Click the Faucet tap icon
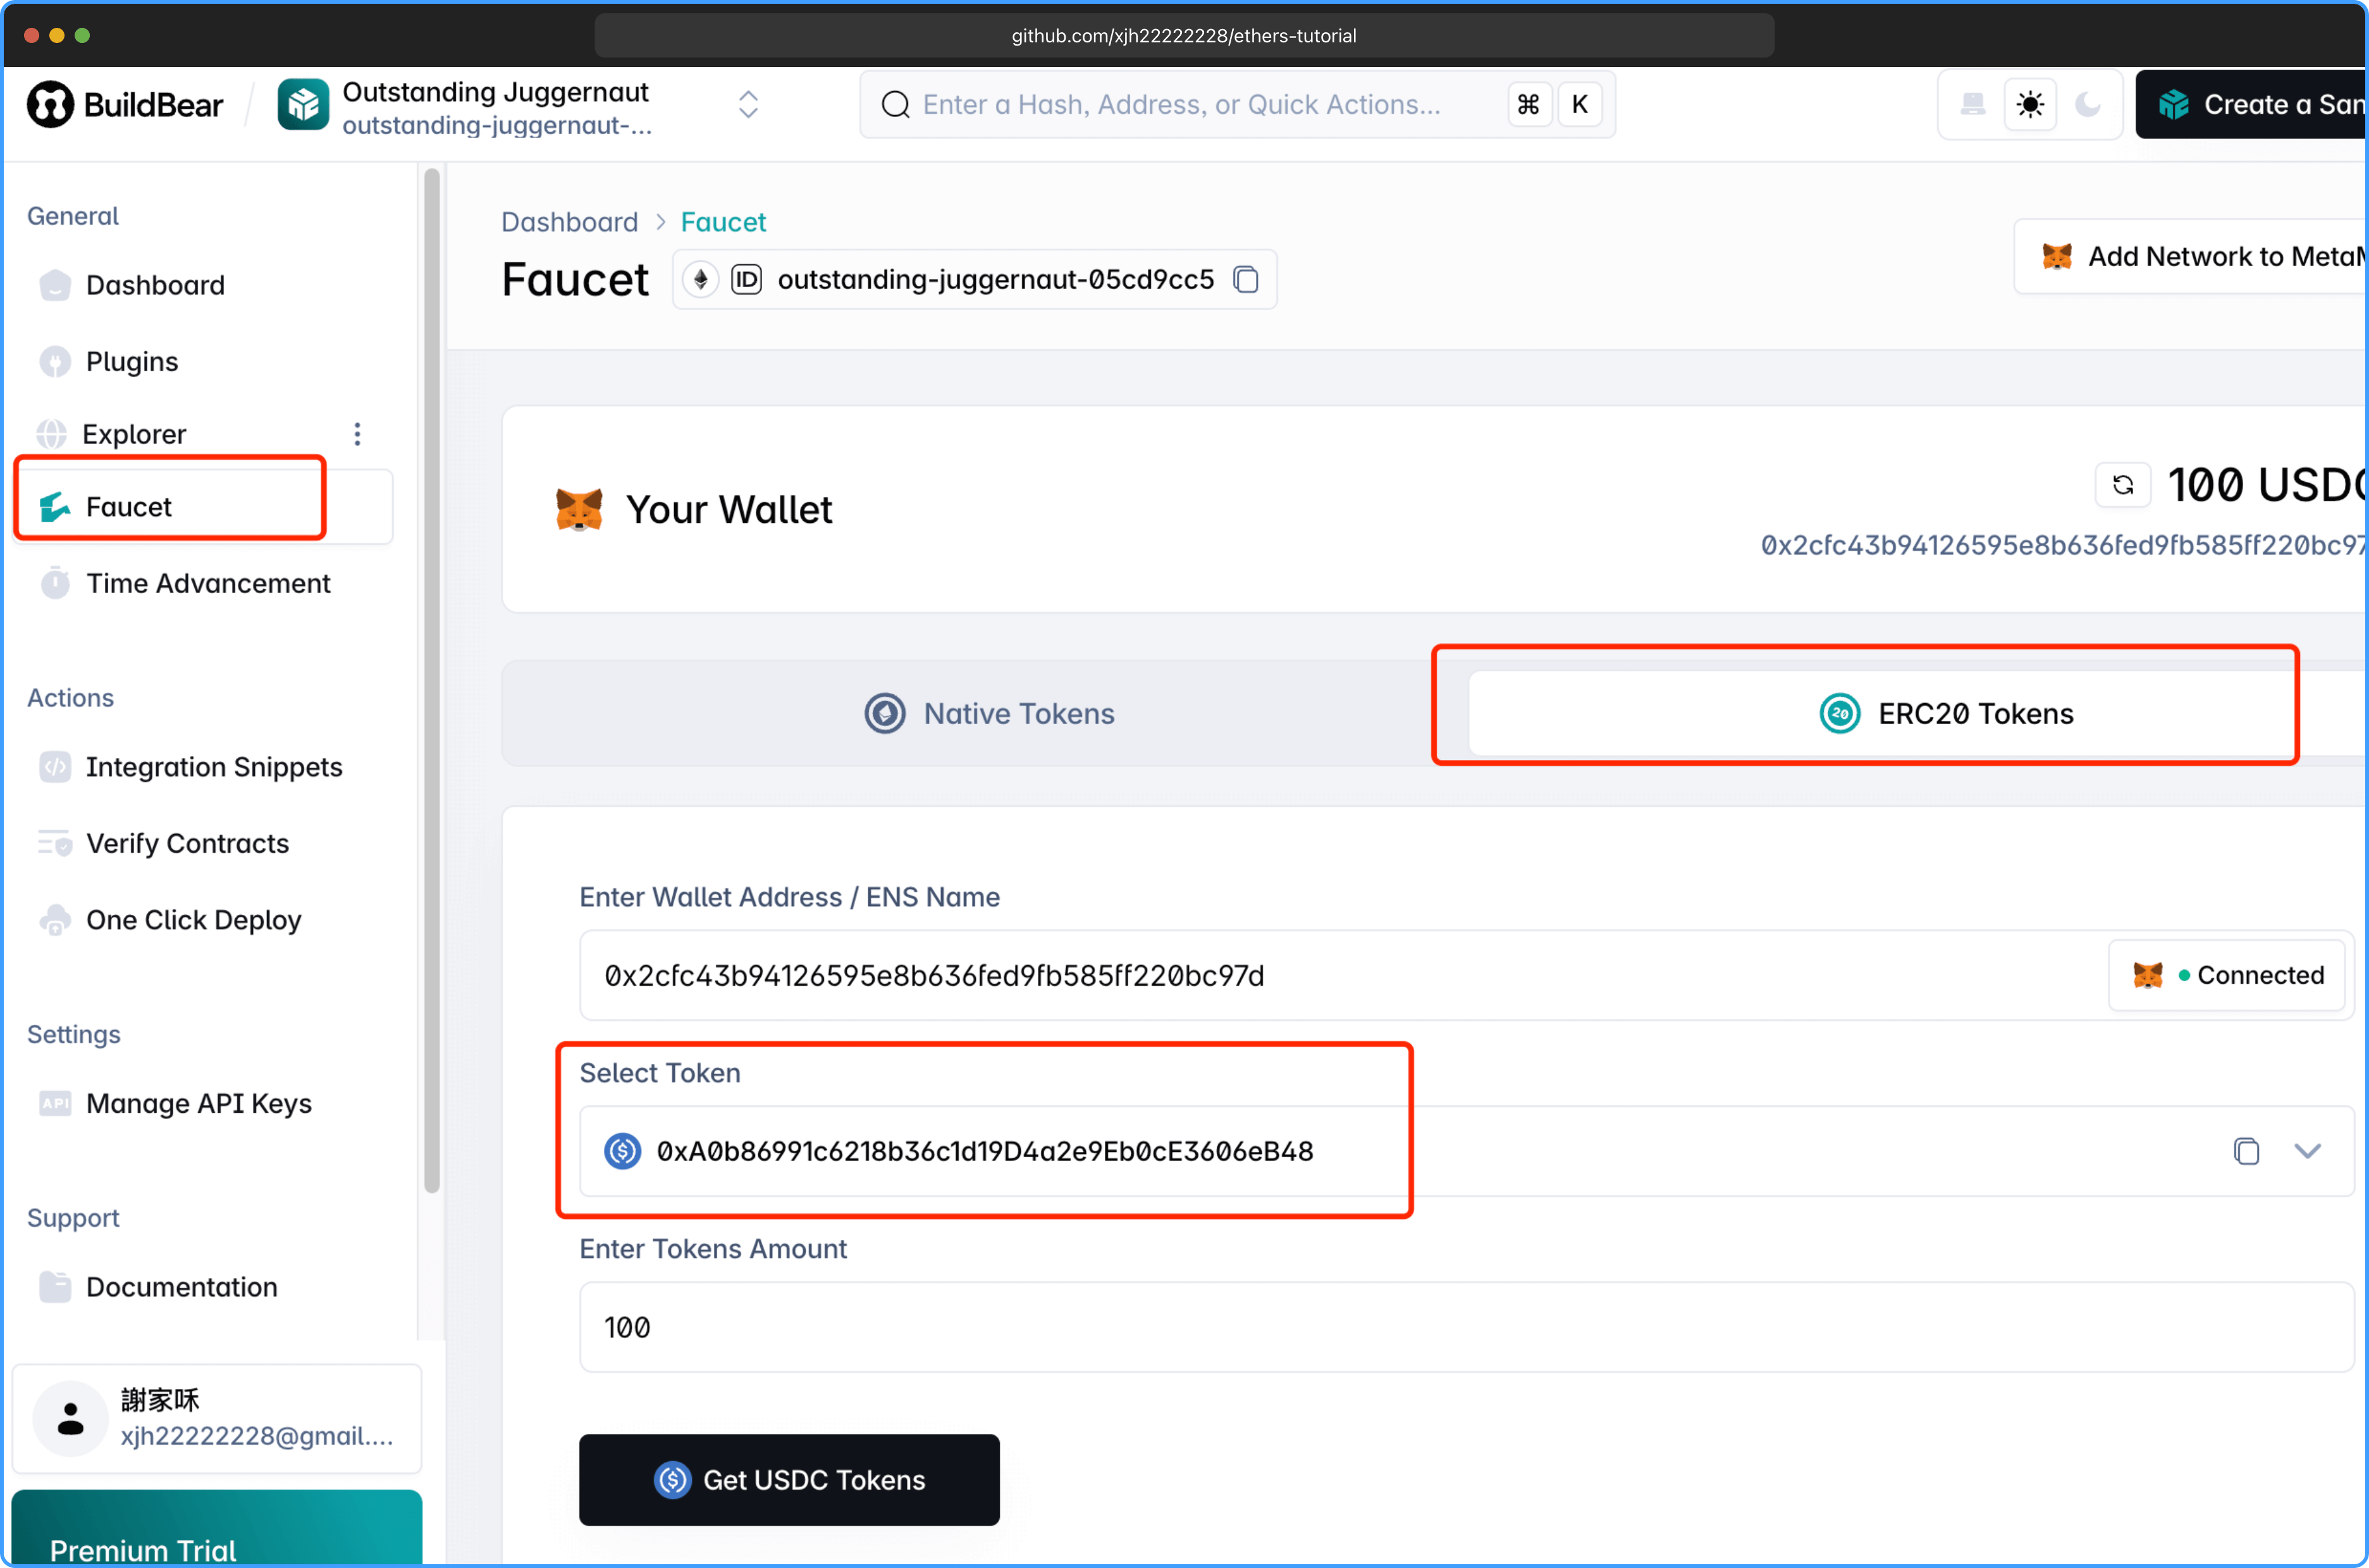The height and width of the screenshot is (1568, 2369). 55,507
